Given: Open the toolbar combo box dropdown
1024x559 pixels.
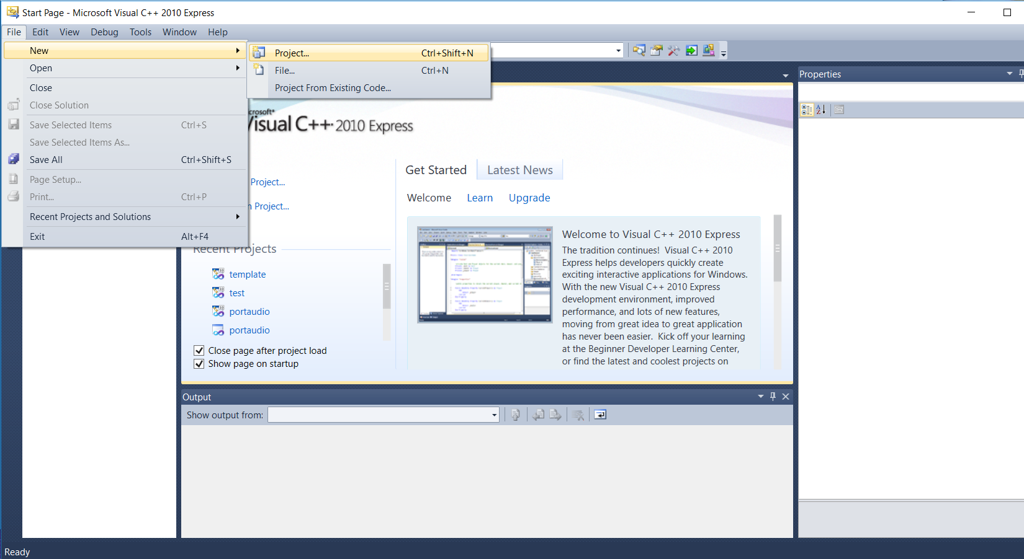Looking at the screenshot, I should point(619,51).
